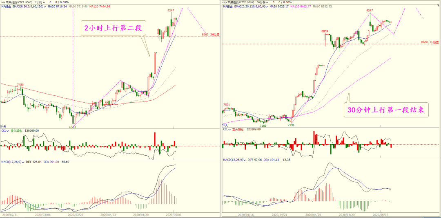The width and height of the screenshot is (441, 218).
Task: Click MA60 8852.33 value in right chart
Action: pyautogui.click(x=322, y=6)
